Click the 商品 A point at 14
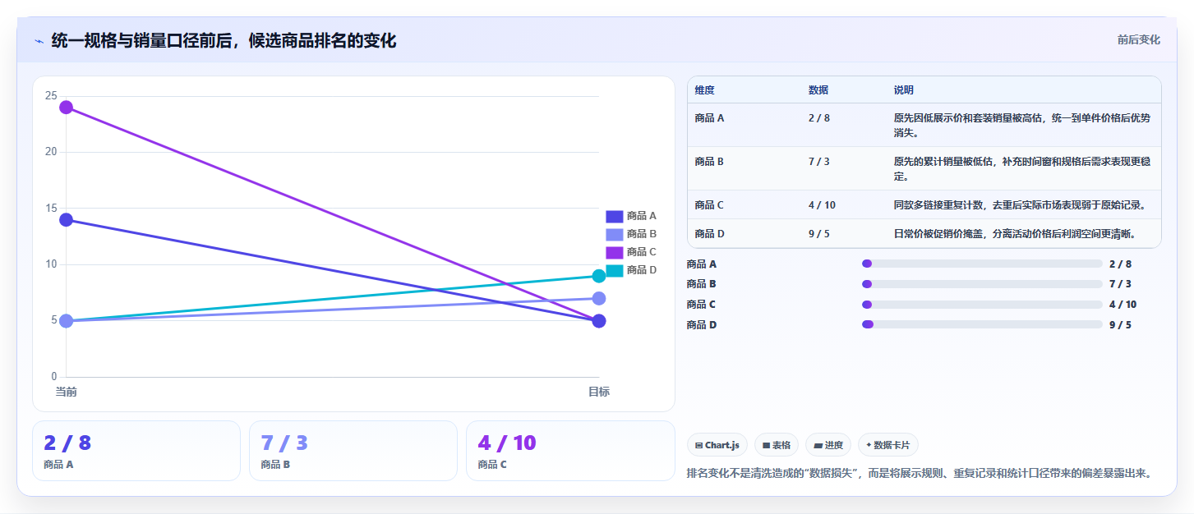 pos(67,220)
